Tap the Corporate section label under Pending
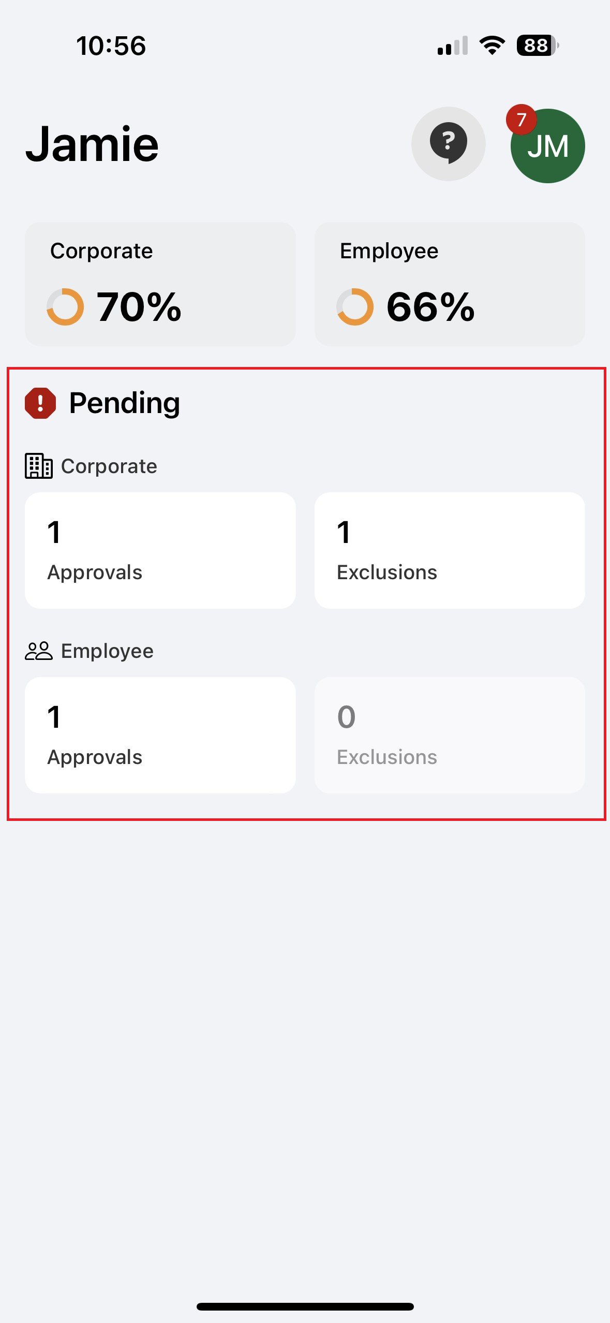 tap(109, 466)
